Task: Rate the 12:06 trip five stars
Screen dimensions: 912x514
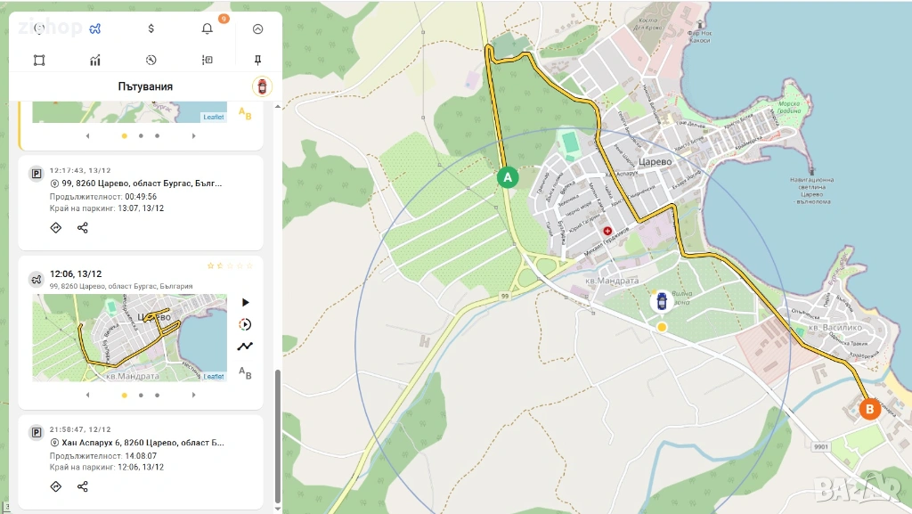Action: [249, 265]
